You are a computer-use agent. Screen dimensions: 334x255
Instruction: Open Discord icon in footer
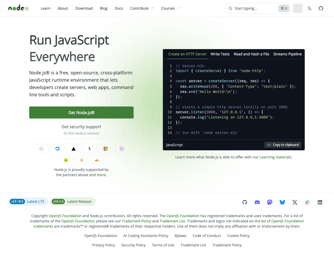coord(257,202)
